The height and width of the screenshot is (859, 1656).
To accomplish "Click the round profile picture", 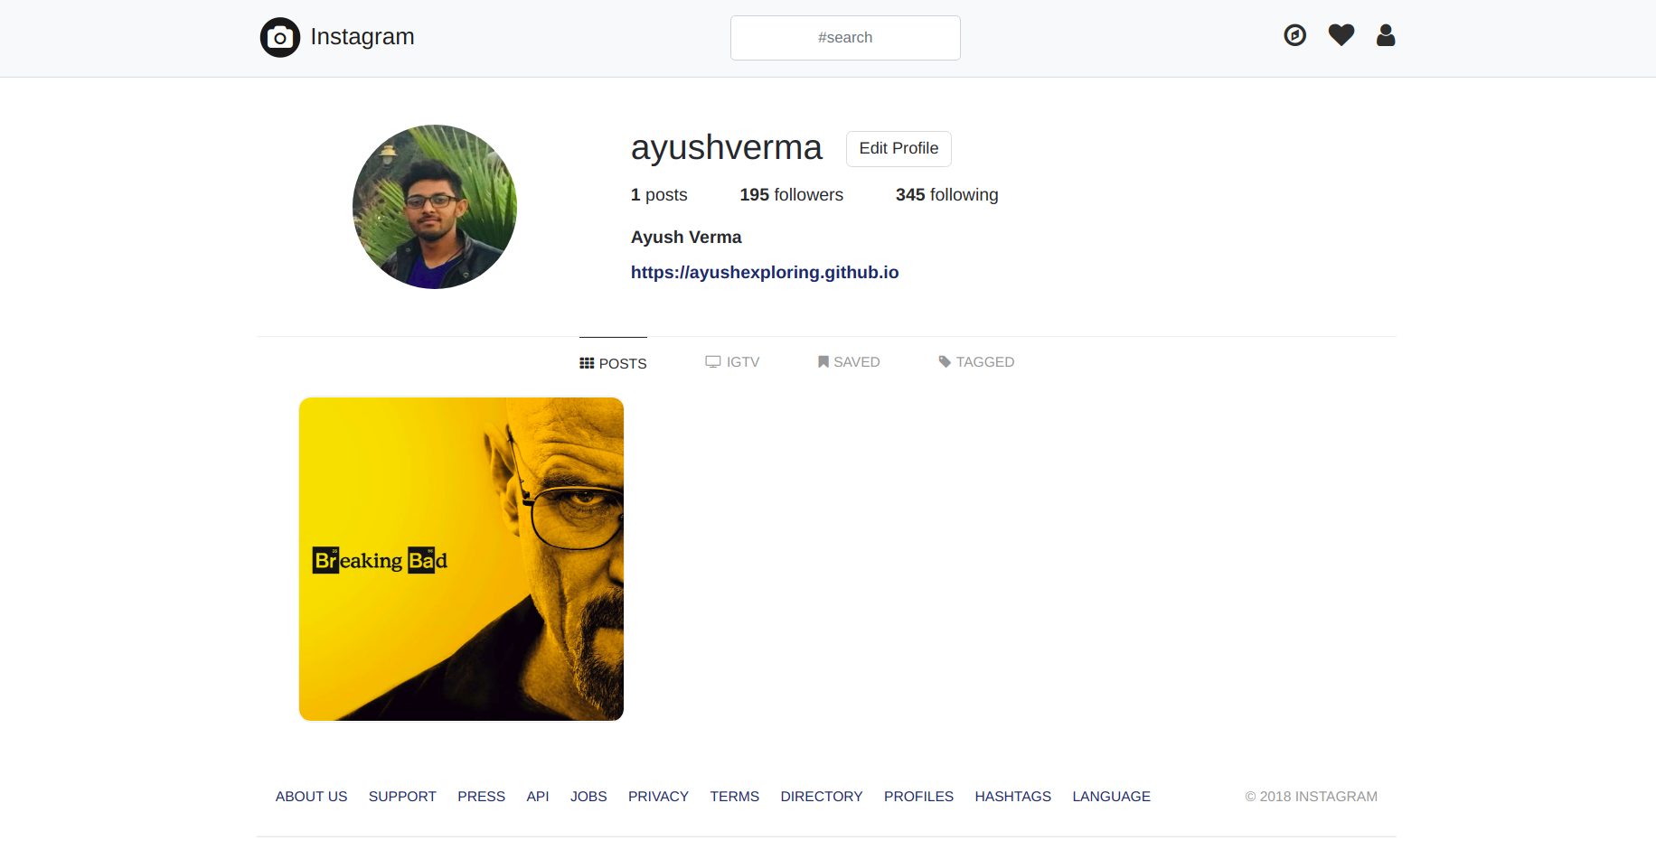I will [435, 207].
